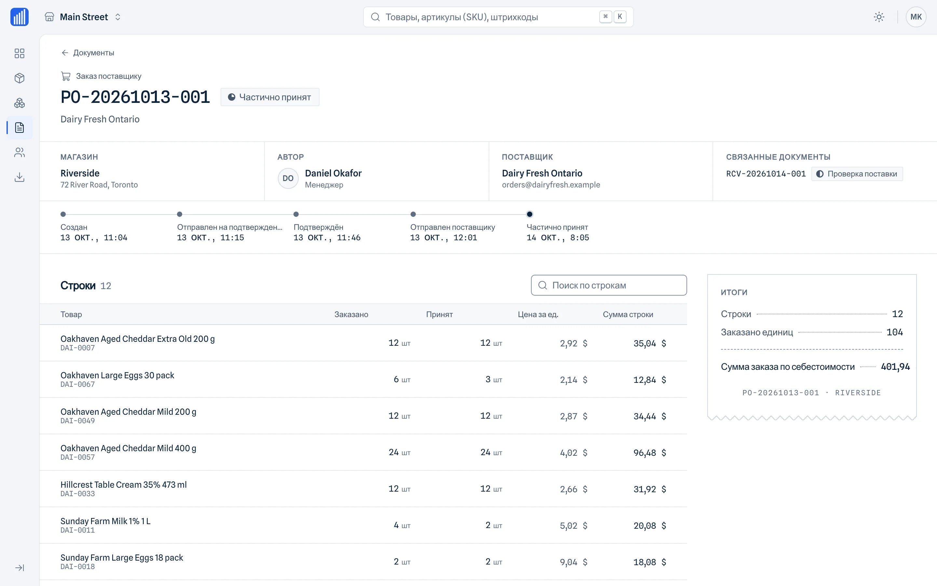Select row Oakhaven Aged Cheddar Mild 400 g
Screen dimensions: 937x586
coord(363,452)
